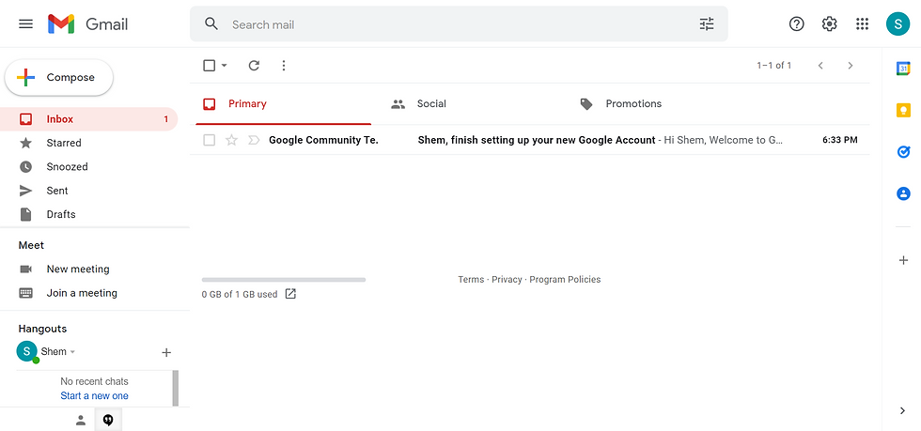Open the More options three-dot menu
The height and width of the screenshot is (431, 921).
[284, 65]
